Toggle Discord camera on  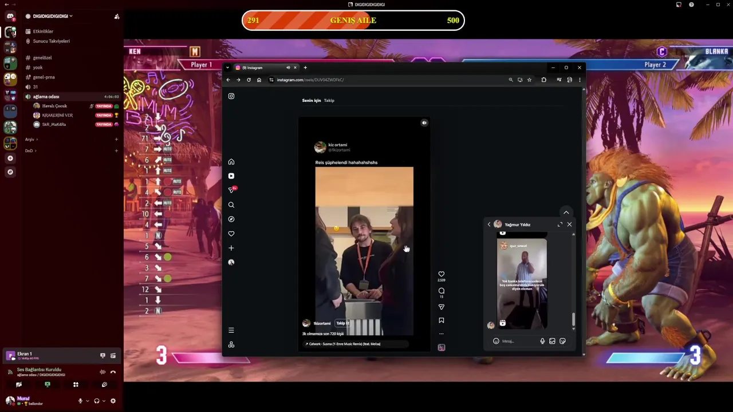19,385
